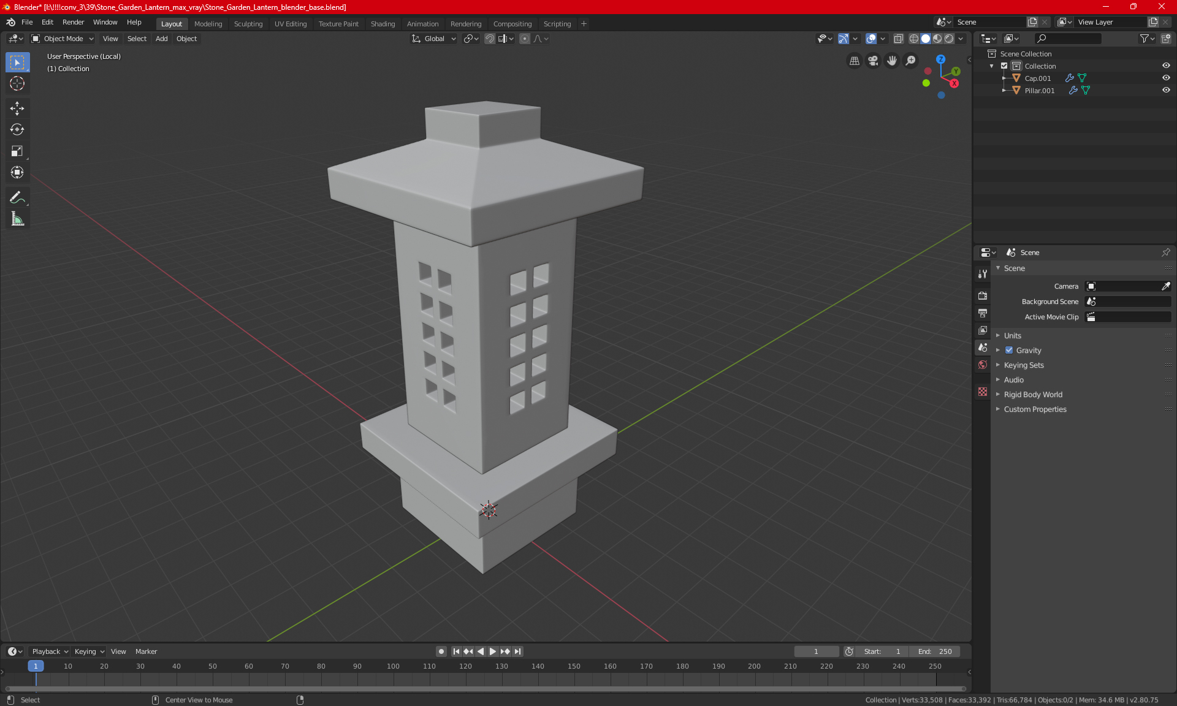The image size is (1177, 706).
Task: Select the Annotate tool icon
Action: (x=17, y=196)
